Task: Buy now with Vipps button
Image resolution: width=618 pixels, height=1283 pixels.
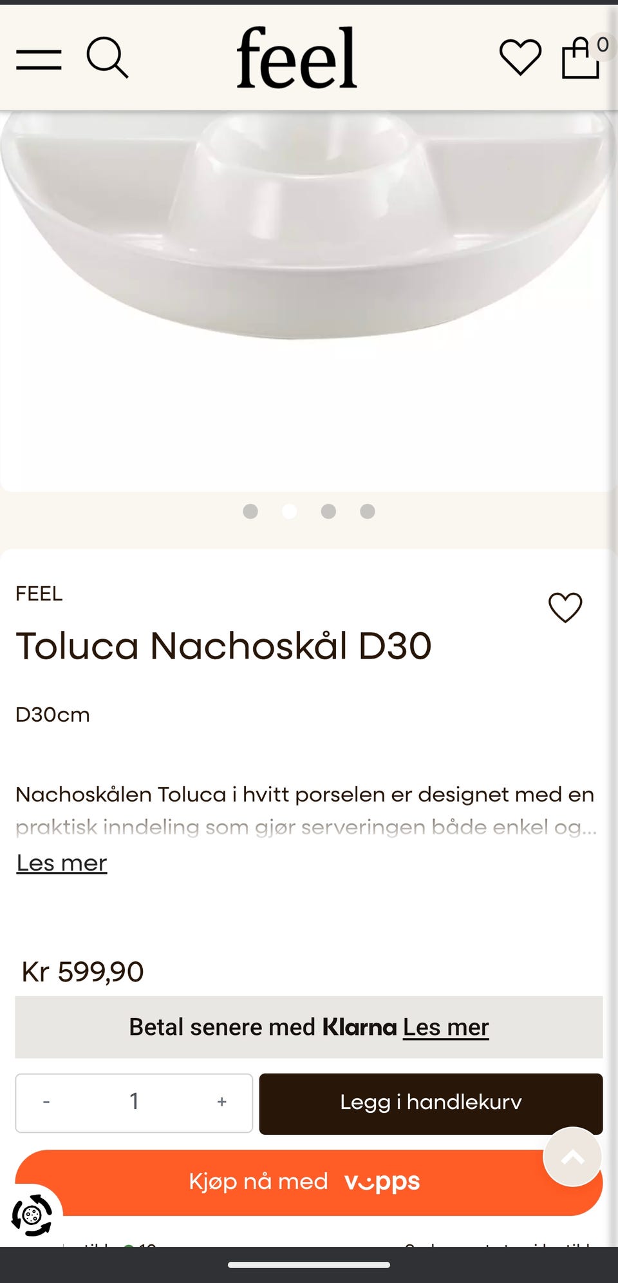Action: point(309,1182)
